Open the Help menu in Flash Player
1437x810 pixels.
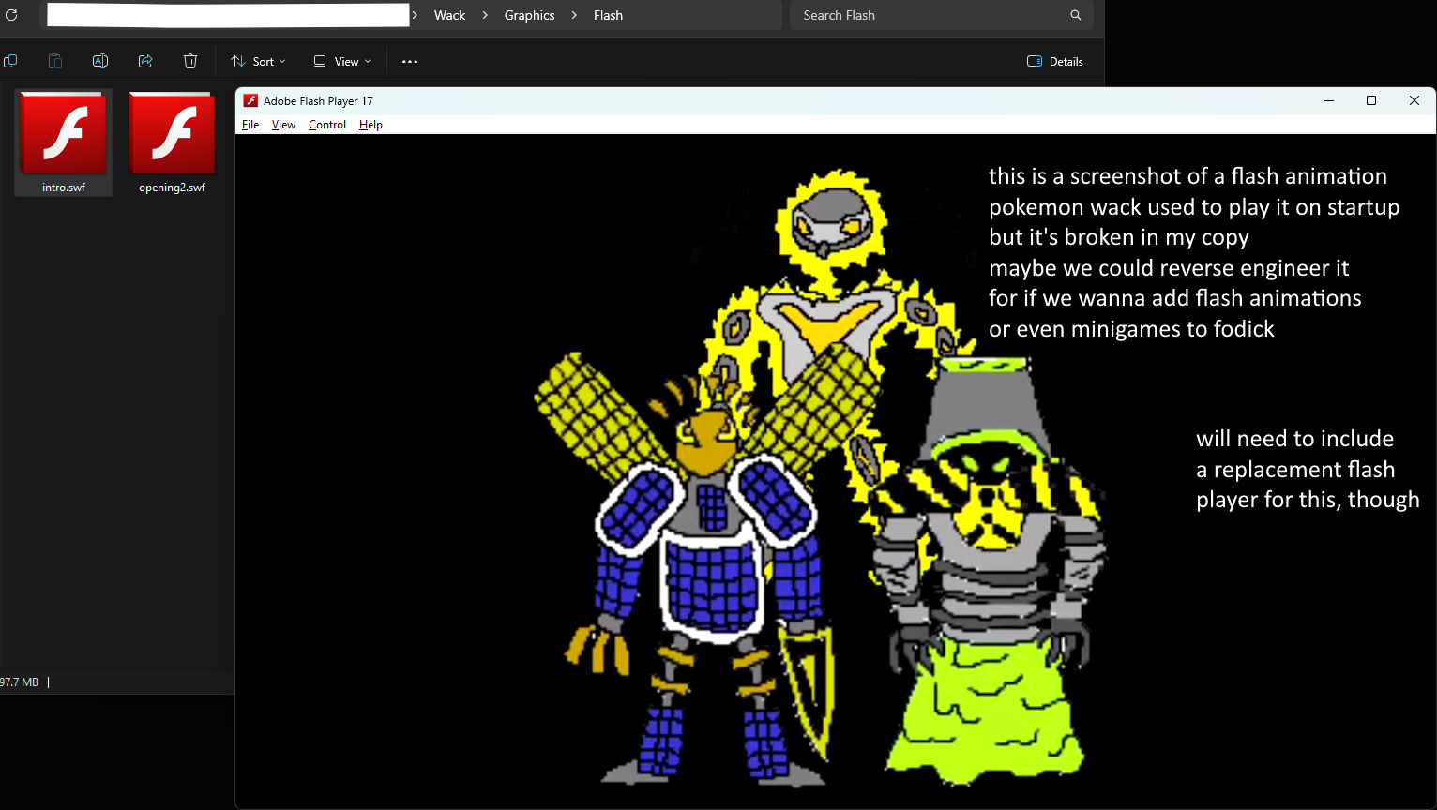tap(371, 125)
